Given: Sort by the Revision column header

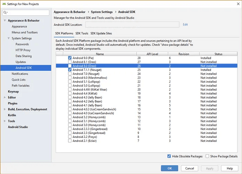Looking at the screenshot, I should (184, 54).
